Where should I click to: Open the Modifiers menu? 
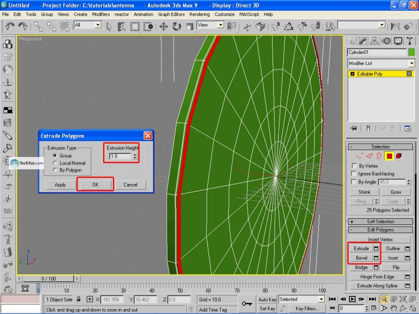pyautogui.click(x=101, y=14)
